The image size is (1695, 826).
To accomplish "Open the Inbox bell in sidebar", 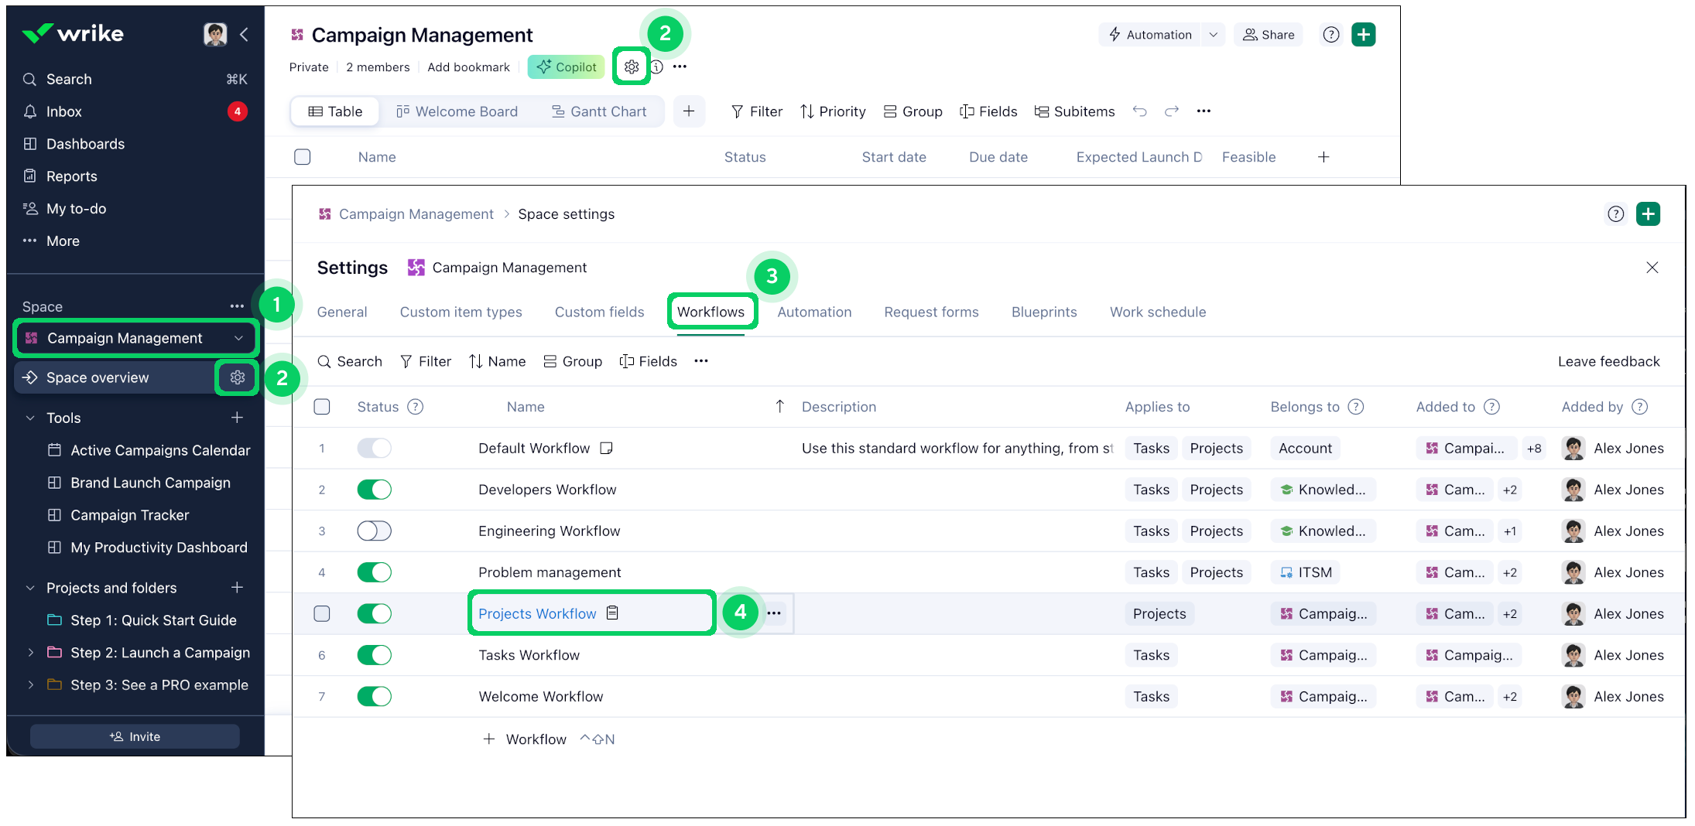I will (x=30, y=111).
